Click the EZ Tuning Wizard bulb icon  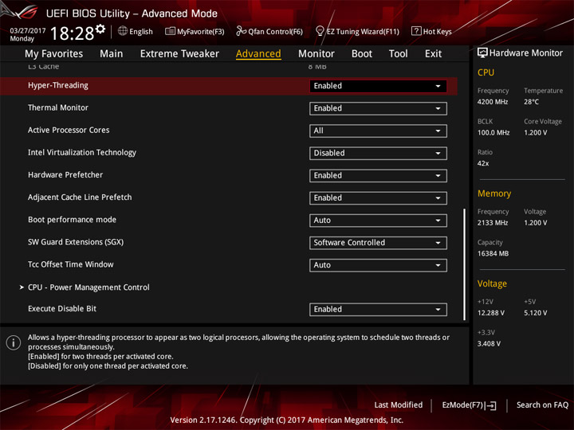click(x=320, y=31)
